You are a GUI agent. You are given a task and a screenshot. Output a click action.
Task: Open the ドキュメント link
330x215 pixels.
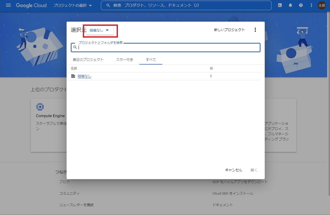tap(223, 205)
